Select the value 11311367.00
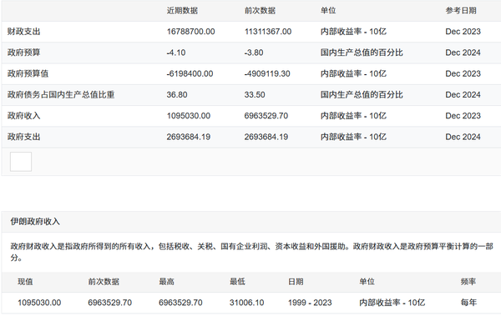Image resolution: width=501 pixels, height=316 pixels. click(268, 32)
